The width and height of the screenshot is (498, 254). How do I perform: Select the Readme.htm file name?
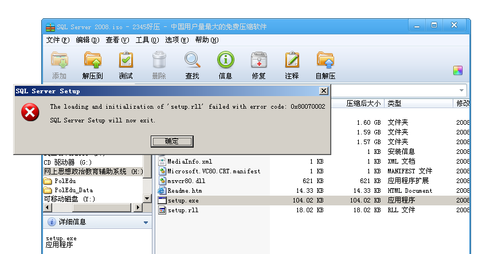[x=185, y=191]
